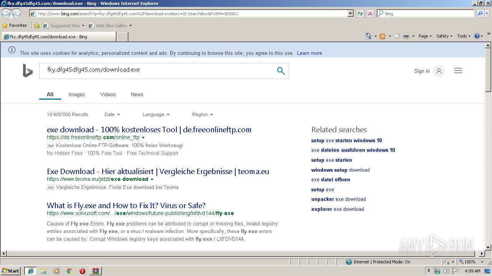Click related search windows setup download
The image size is (492, 276).
(341, 170)
